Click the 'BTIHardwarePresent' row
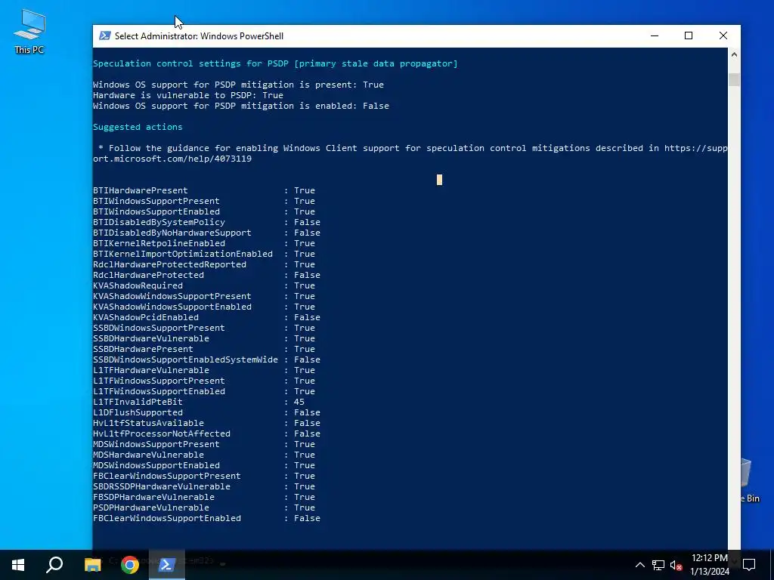Screen dimensions: 774x580 (204, 190)
